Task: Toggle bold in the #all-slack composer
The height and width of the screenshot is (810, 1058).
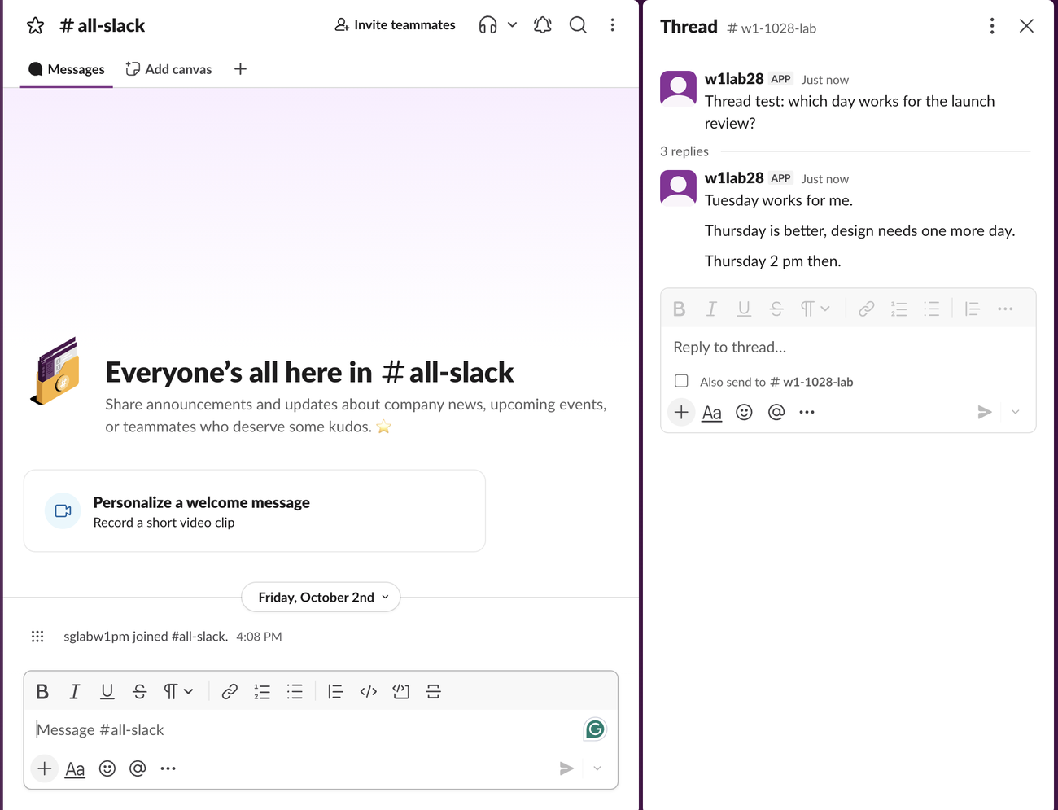Action: coord(42,691)
